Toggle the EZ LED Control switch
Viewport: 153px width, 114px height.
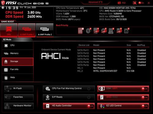click(145, 106)
